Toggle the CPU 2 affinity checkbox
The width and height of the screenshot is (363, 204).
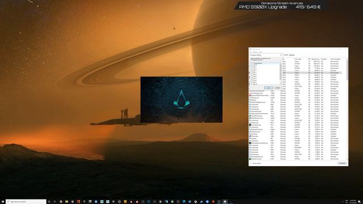click(x=252, y=69)
